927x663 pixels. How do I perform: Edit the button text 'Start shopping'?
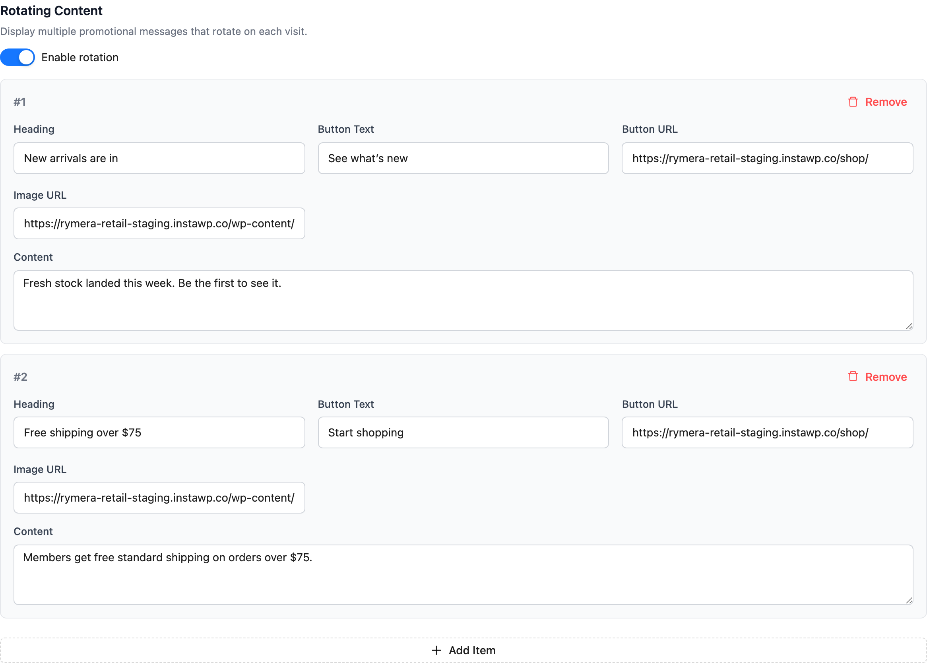(463, 433)
